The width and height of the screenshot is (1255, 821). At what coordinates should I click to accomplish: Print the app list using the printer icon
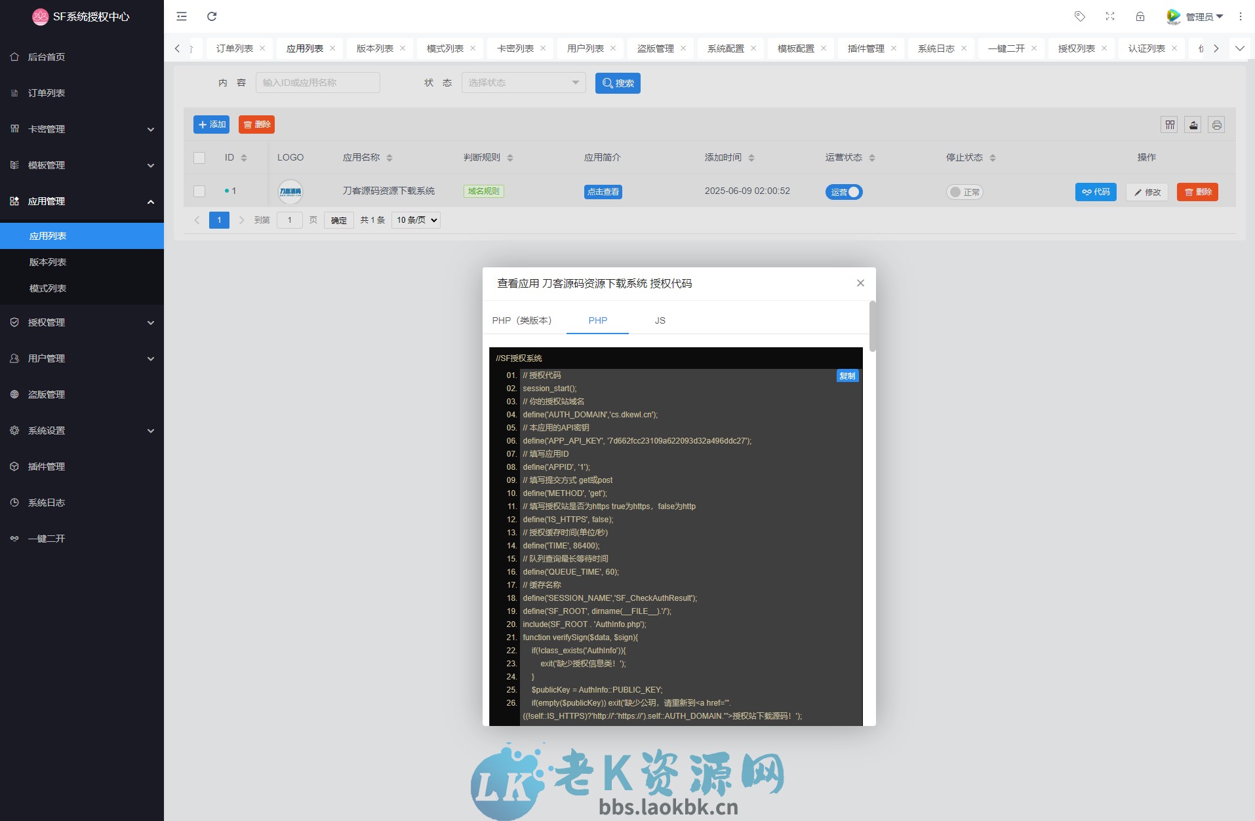[x=1216, y=124]
